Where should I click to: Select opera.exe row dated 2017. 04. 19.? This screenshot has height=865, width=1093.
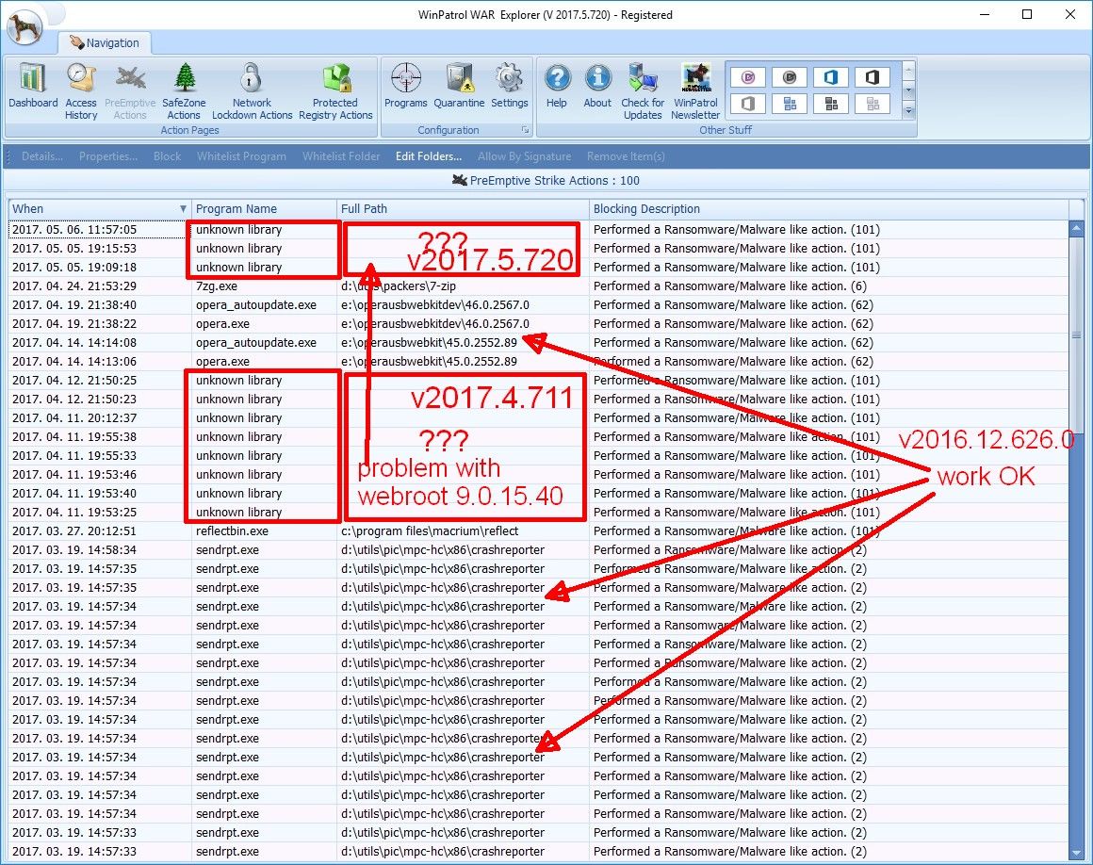tap(538, 324)
